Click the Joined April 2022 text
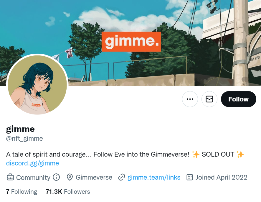 coord(221,177)
